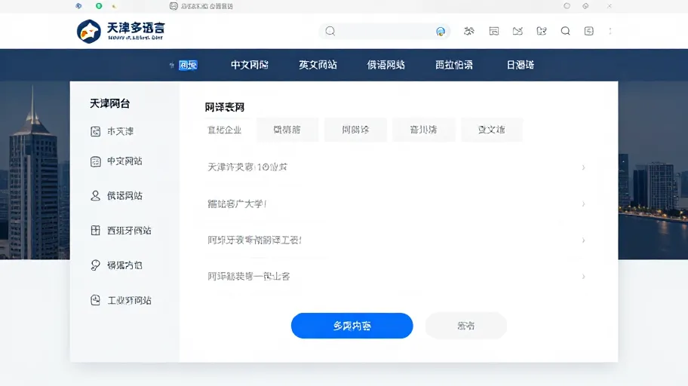This screenshot has width=688, height=386.
Task: Expand chevron on the 天津 list row
Action: [x=583, y=167]
